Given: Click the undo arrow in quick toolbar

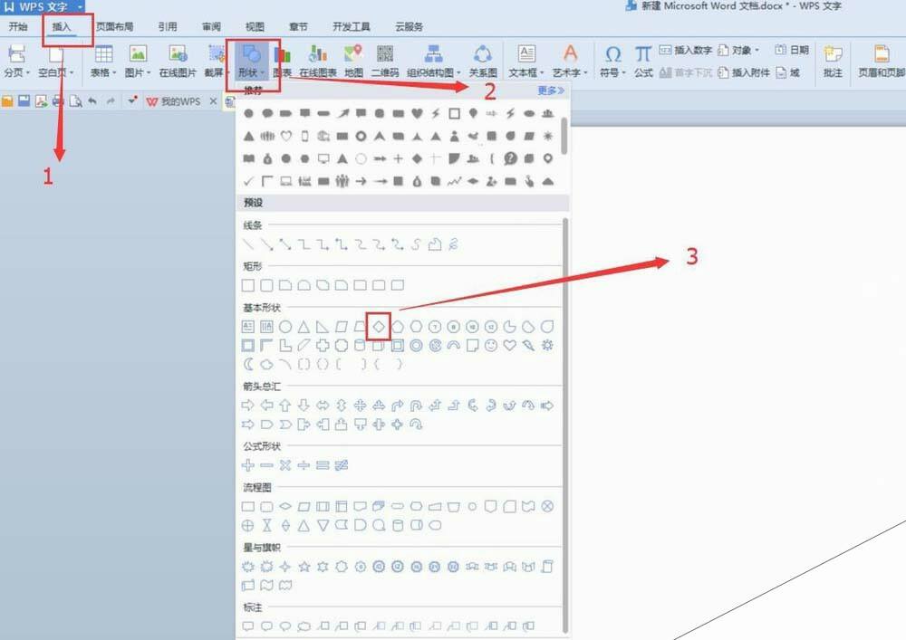Looking at the screenshot, I should [x=92, y=101].
